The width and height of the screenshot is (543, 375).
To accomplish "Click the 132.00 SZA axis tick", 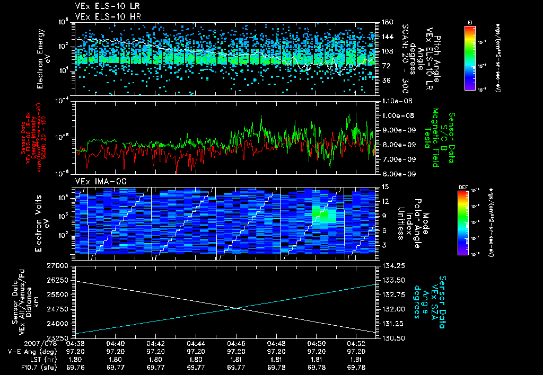I will 393,309.
